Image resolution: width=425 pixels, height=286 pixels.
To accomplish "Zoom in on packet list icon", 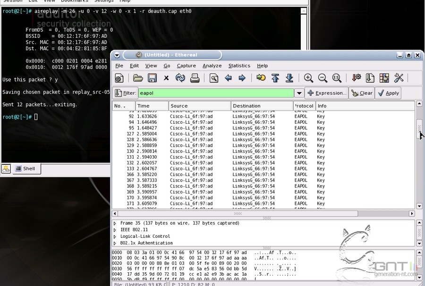I will click(x=309, y=78).
